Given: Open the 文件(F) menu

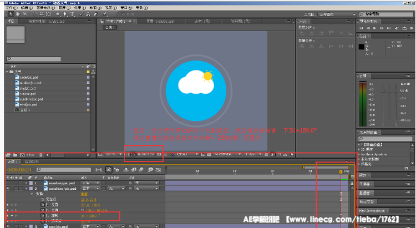Looking at the screenshot, I should point(12,8).
